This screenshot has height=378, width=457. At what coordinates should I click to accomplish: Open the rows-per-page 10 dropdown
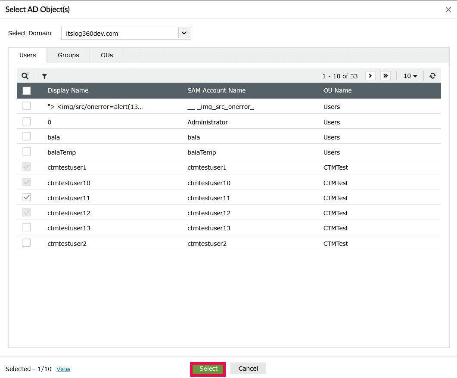point(410,76)
